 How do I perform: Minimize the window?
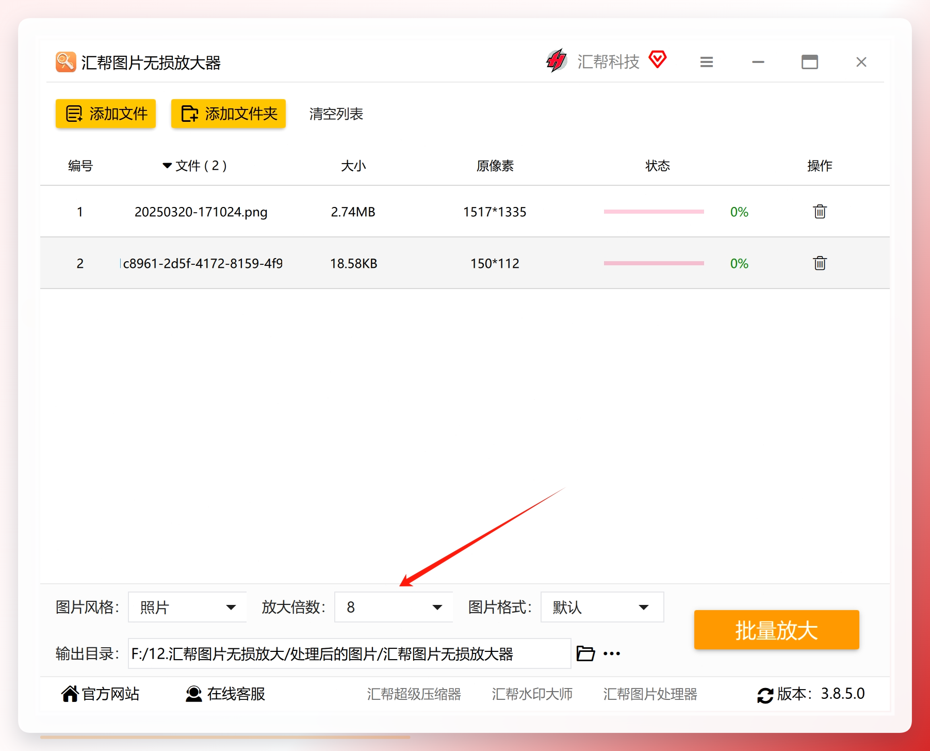[x=758, y=62]
